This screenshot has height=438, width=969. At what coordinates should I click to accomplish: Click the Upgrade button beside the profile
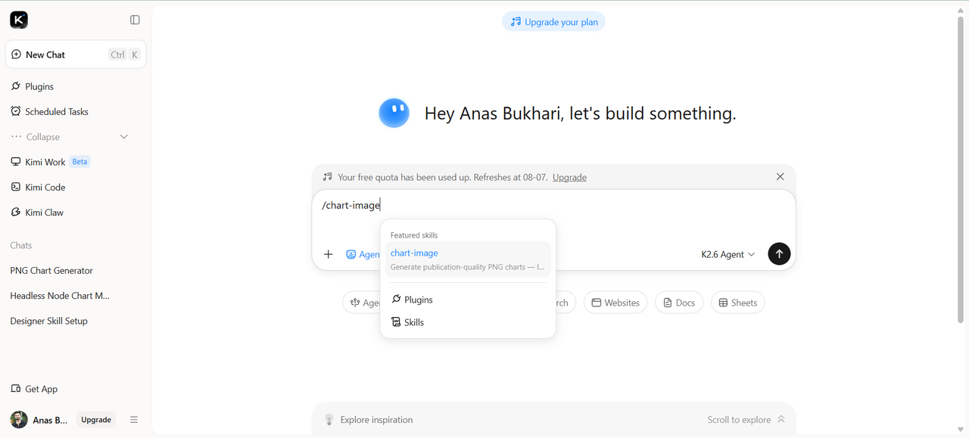coord(96,420)
